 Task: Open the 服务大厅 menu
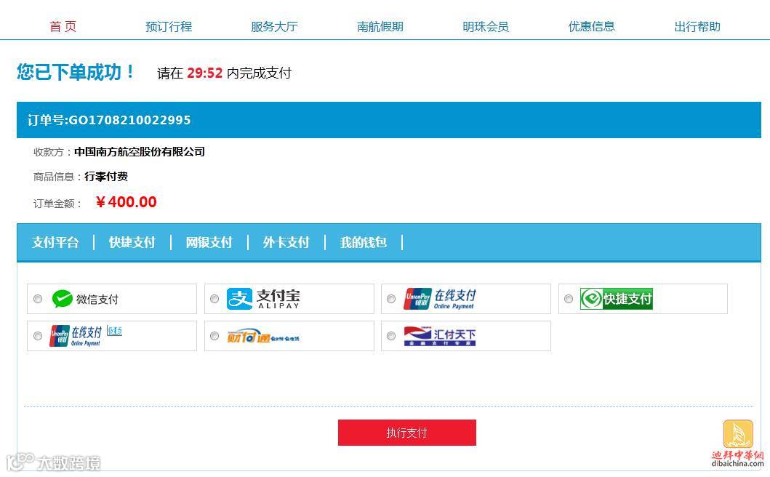pyautogui.click(x=274, y=26)
